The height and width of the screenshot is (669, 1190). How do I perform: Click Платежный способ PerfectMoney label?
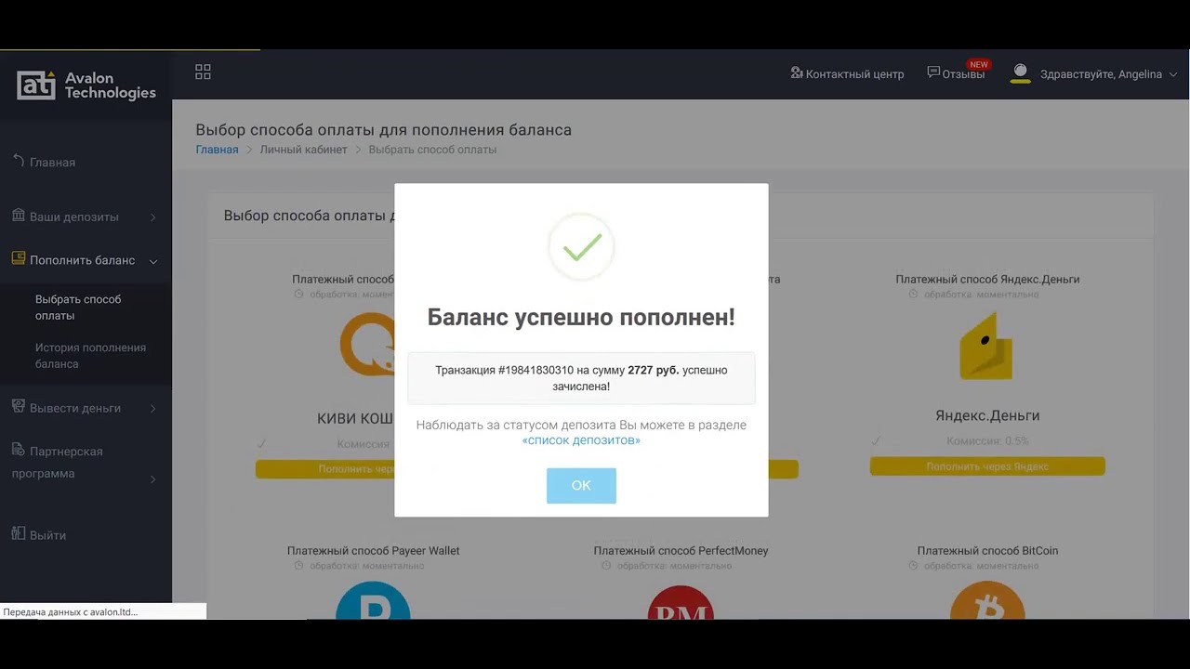tap(681, 550)
